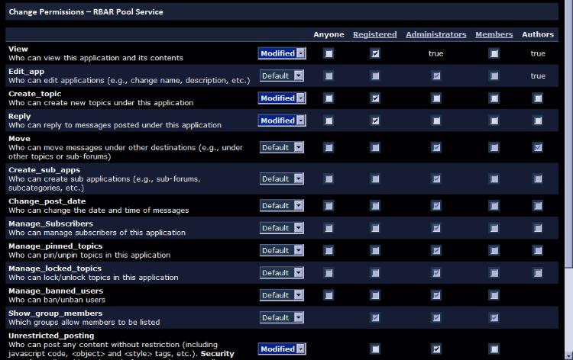
Task: Check Create_topic for Authors
Action: coord(538,98)
